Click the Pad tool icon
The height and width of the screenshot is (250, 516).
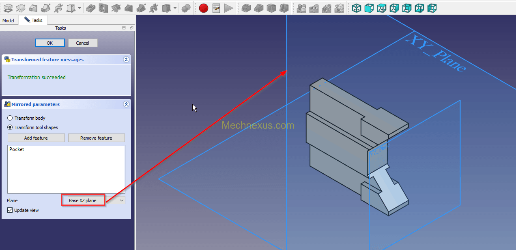point(8,8)
